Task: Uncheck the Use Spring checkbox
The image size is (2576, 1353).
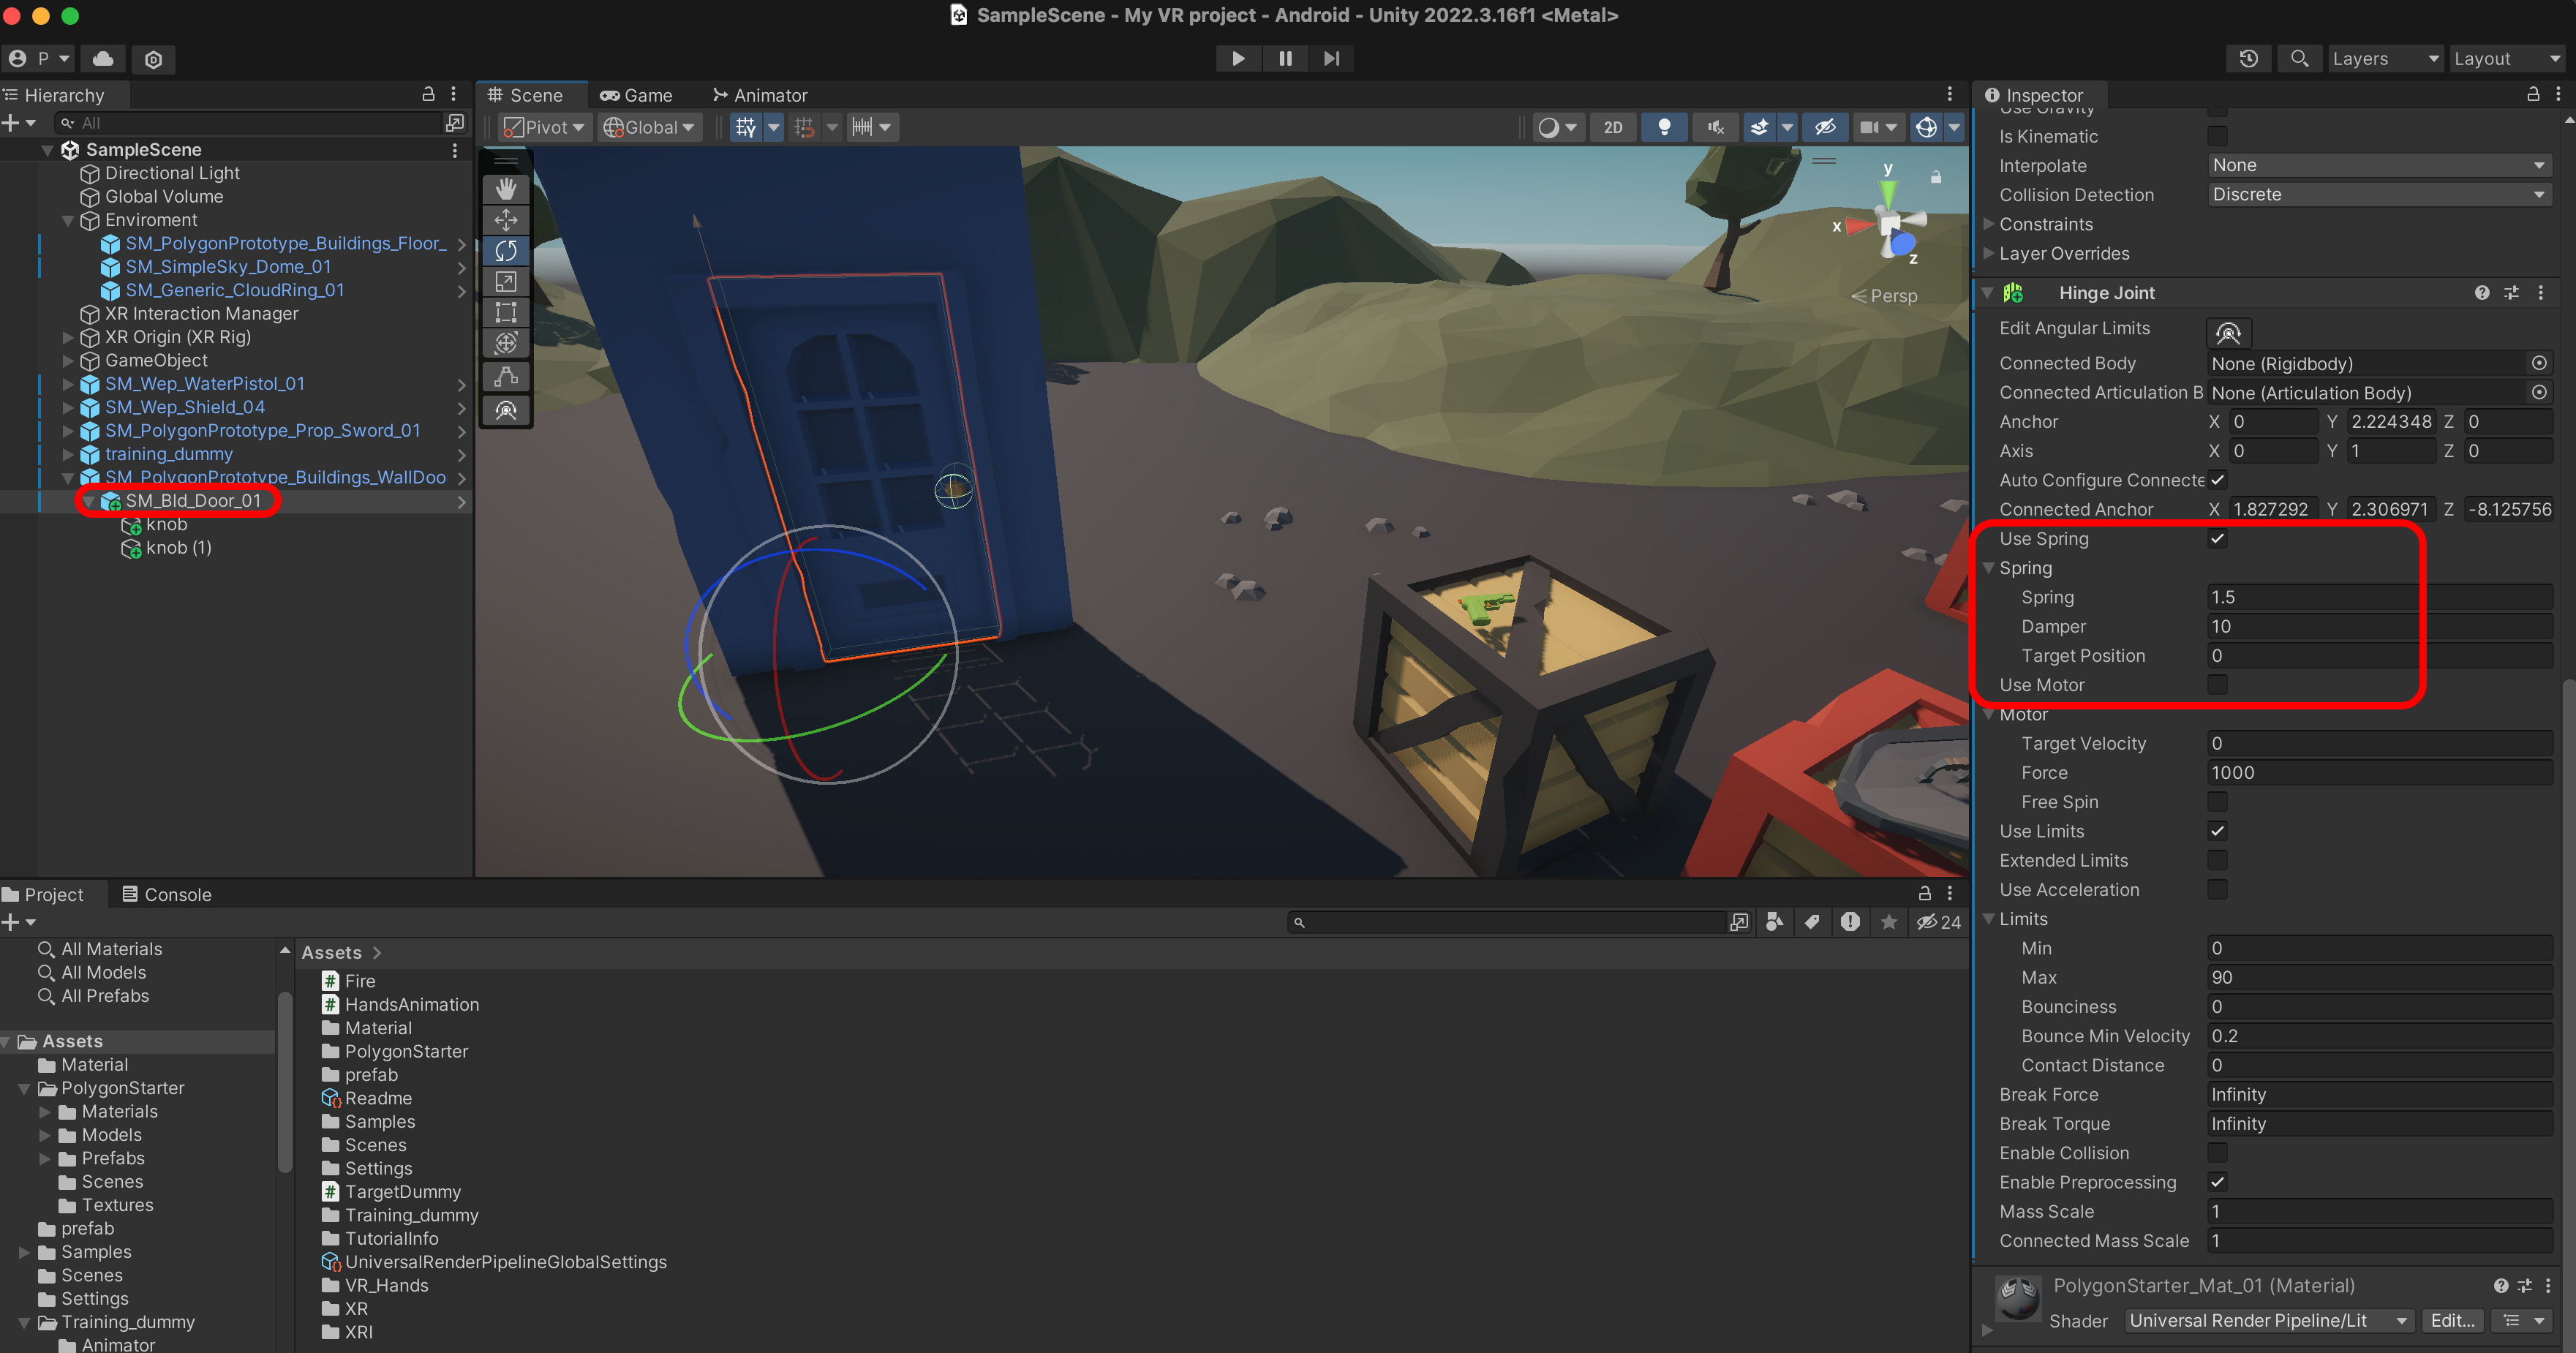Action: coord(2217,538)
